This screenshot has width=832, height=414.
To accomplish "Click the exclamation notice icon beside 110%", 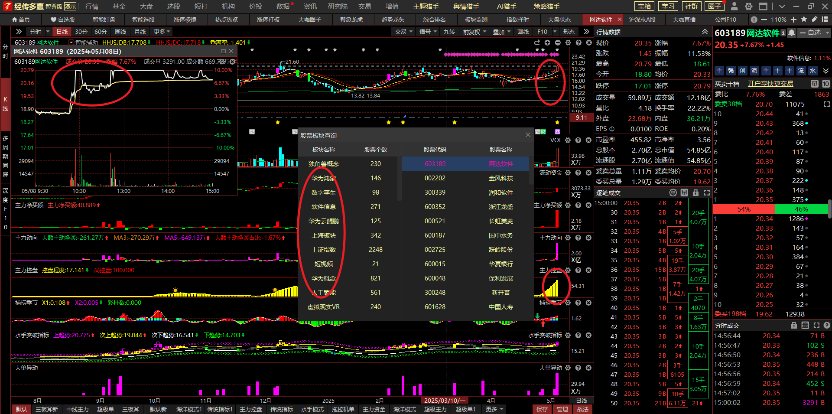I will (754, 20).
